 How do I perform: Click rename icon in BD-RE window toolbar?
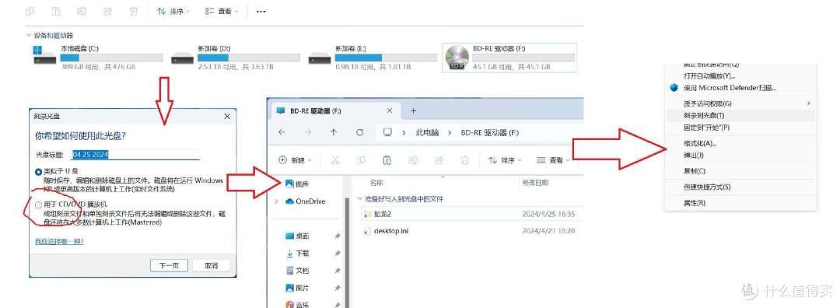(413, 159)
